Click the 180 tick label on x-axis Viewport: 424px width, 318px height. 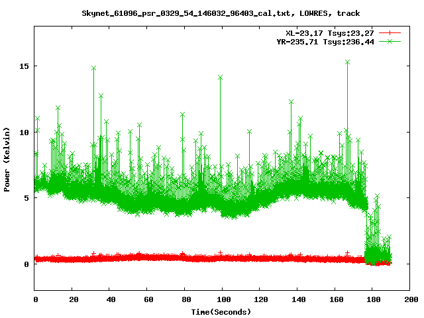372,299
